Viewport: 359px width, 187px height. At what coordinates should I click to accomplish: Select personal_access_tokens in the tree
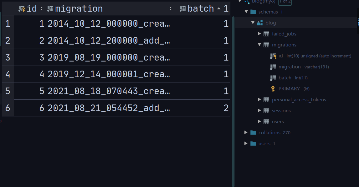299,99
